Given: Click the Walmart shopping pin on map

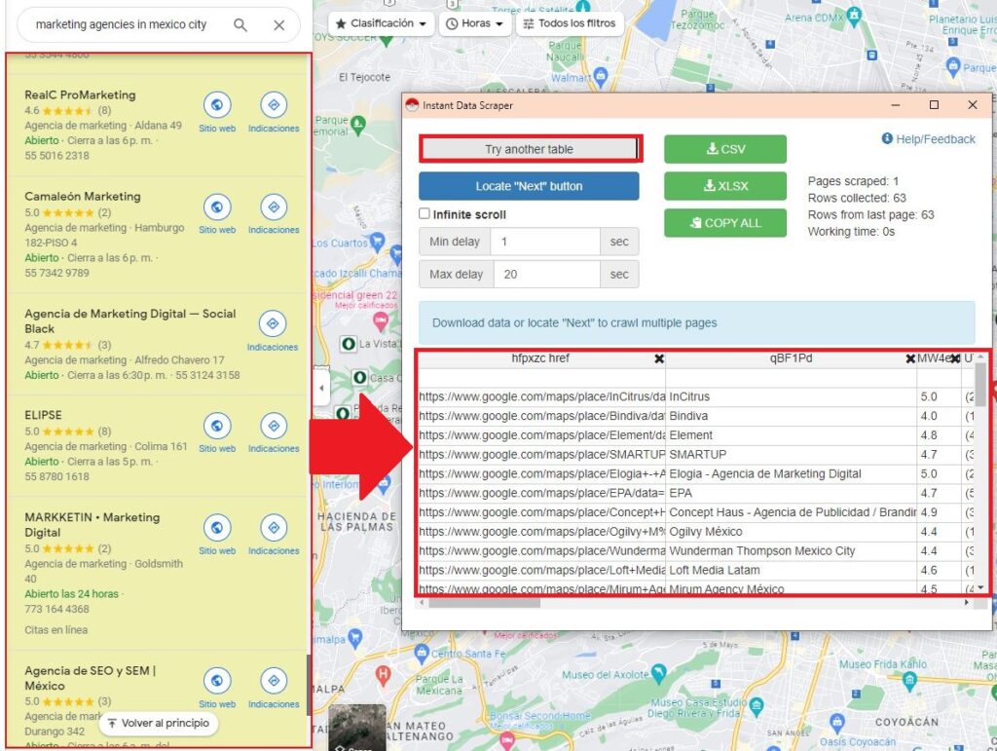Looking at the screenshot, I should point(600,77).
